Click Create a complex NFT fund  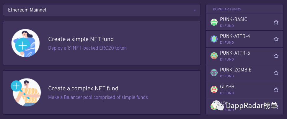[83, 88]
